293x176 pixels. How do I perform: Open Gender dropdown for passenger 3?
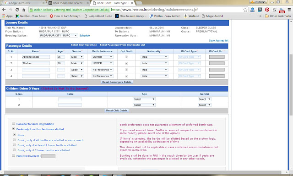77,70
